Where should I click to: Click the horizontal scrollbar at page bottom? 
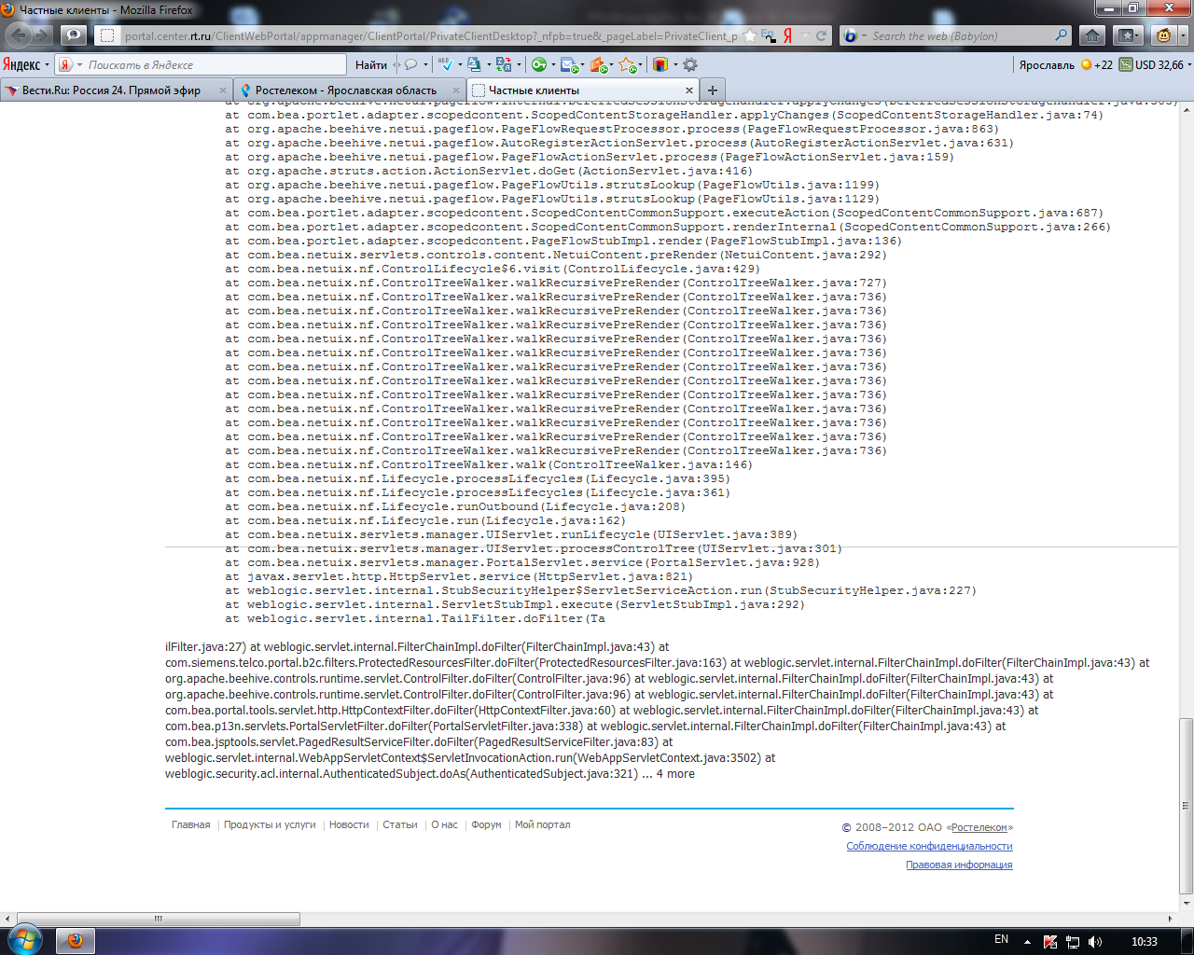click(x=159, y=919)
